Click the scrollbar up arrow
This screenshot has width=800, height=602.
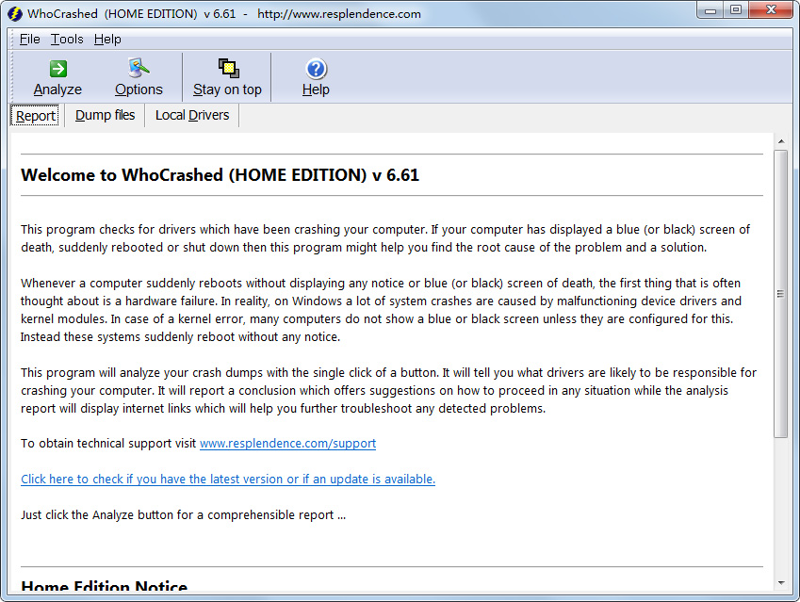coord(782,139)
